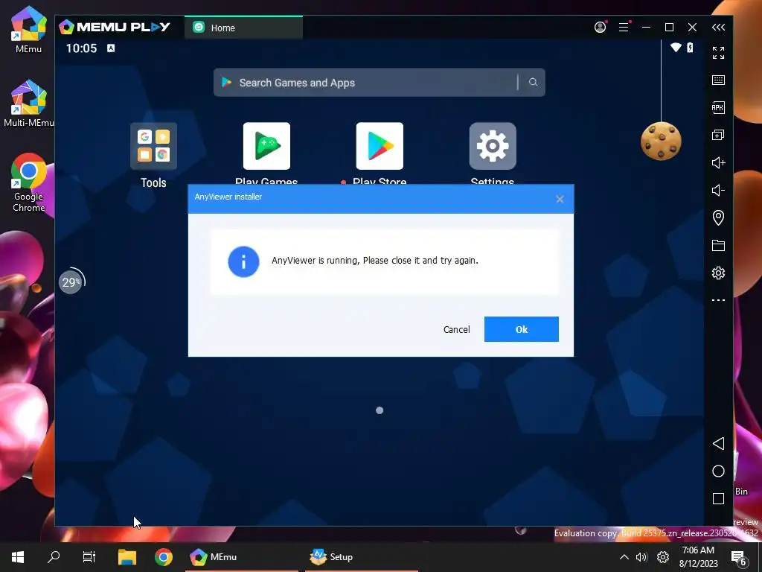Viewport: 762px width, 572px height.
Task: Launch Play Games app
Action: tap(266, 147)
